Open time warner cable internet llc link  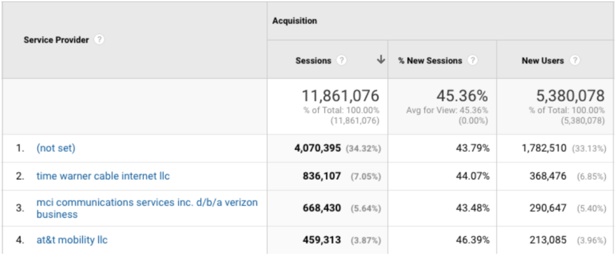[103, 176]
